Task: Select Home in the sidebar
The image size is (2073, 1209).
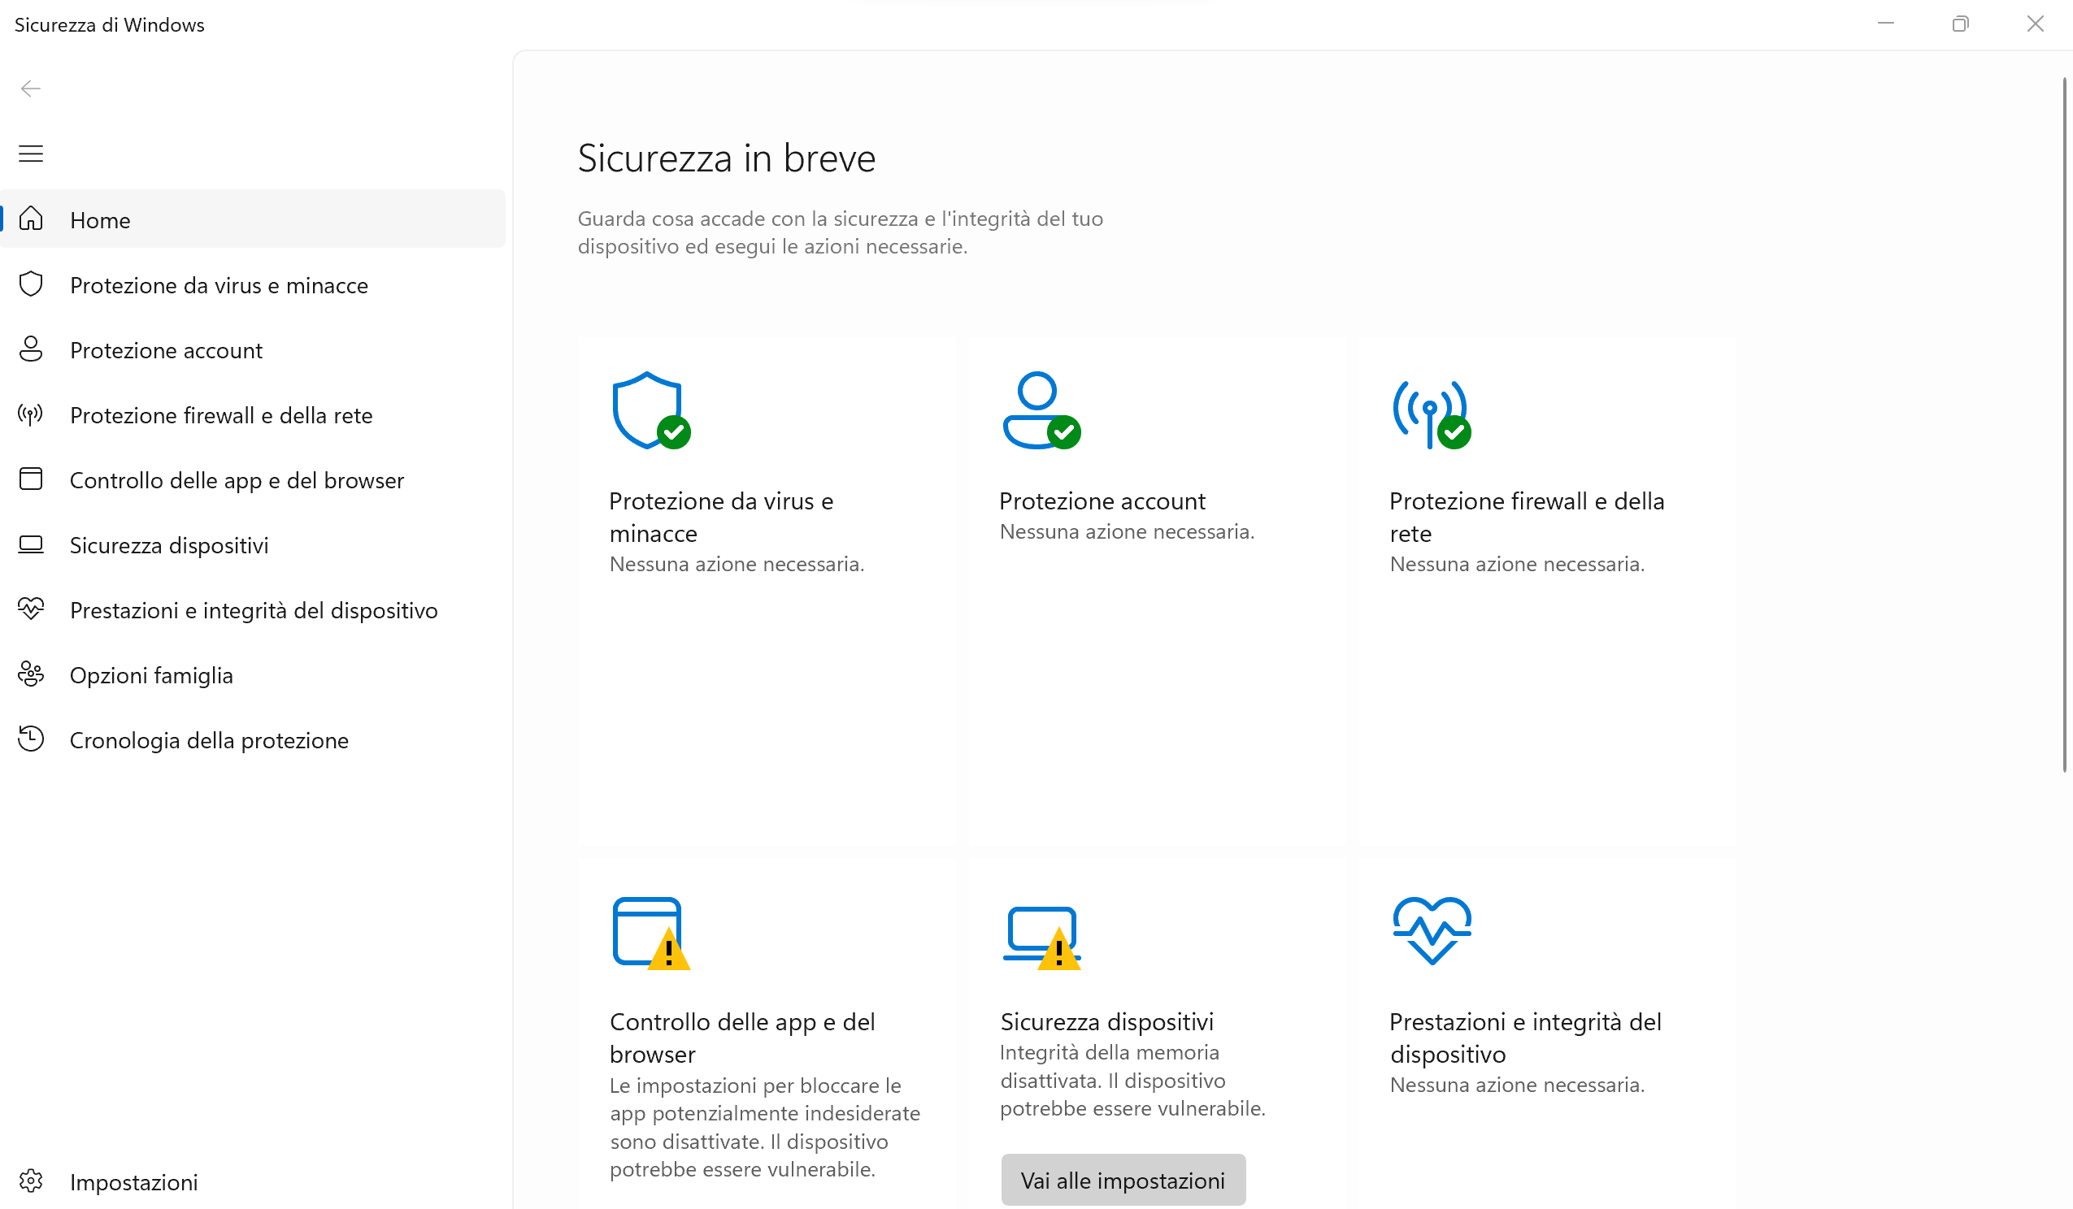Action: pos(100,219)
